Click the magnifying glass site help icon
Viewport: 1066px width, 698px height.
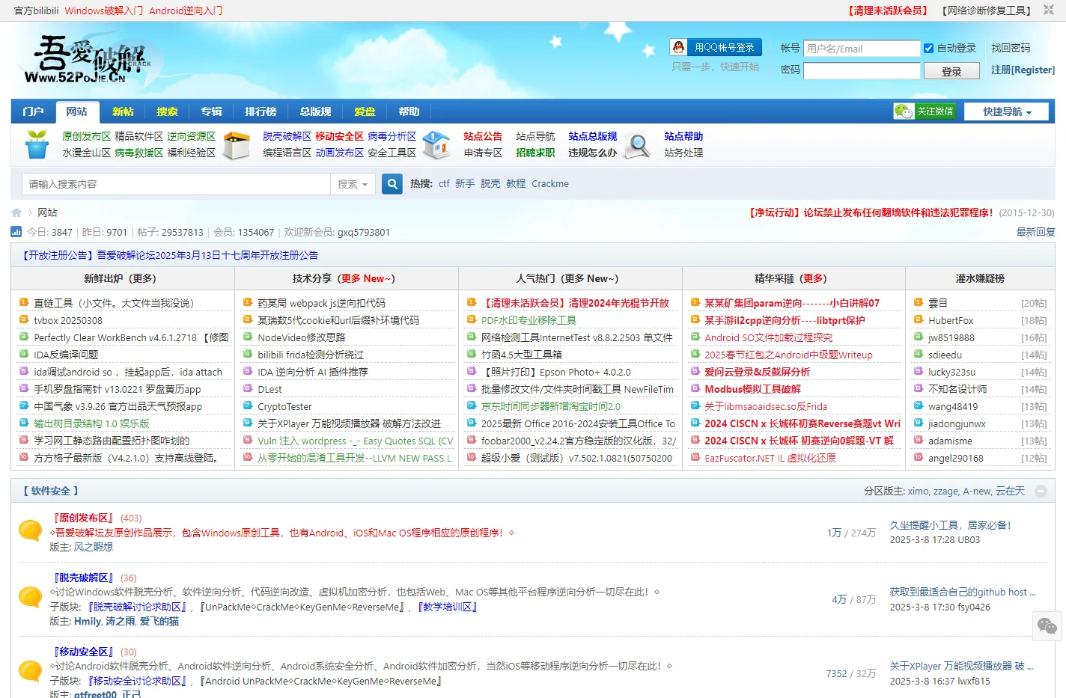[637, 145]
